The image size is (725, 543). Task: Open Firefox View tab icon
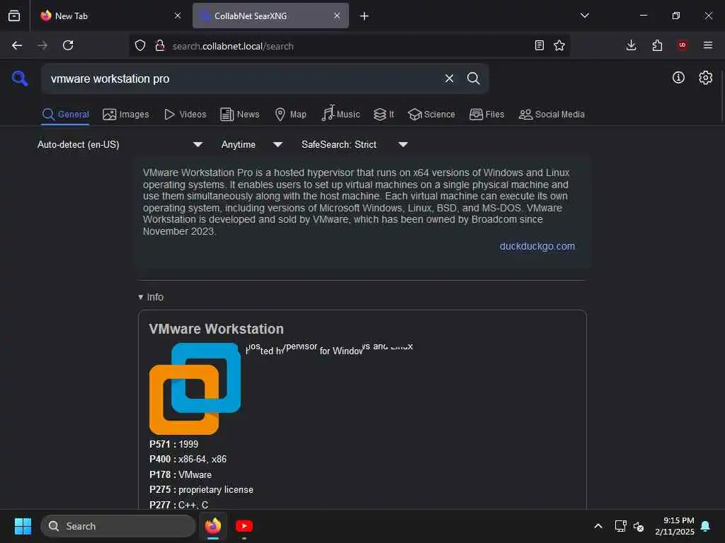click(x=14, y=16)
